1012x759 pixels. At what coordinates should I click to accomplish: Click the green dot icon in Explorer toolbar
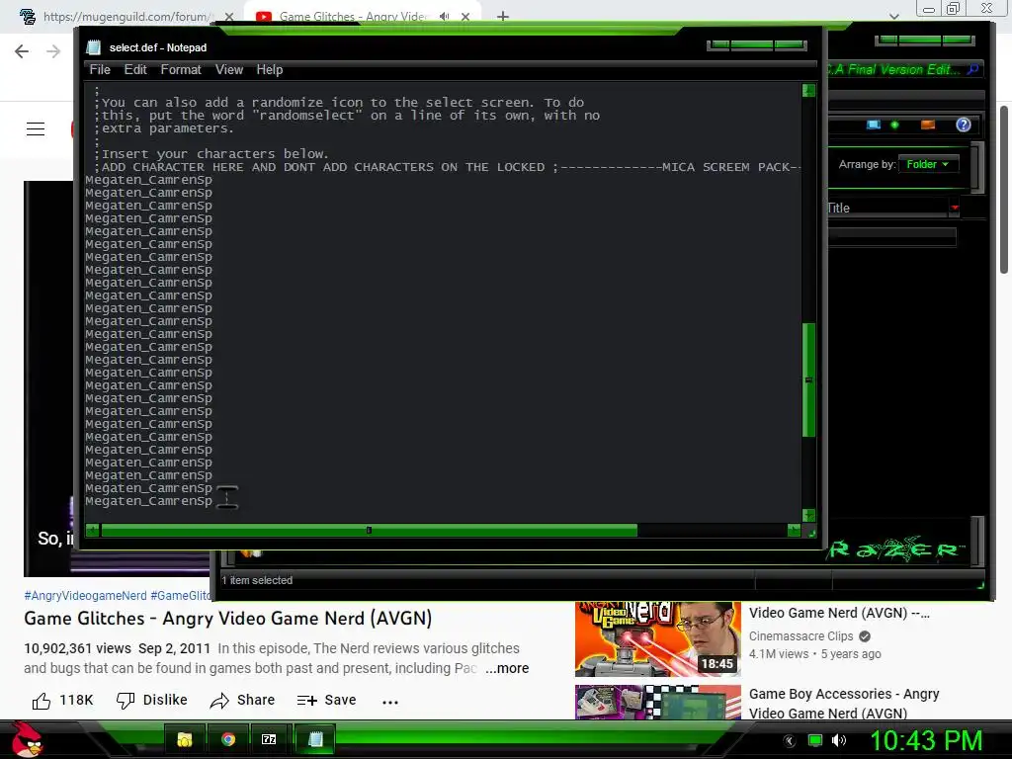click(x=894, y=125)
